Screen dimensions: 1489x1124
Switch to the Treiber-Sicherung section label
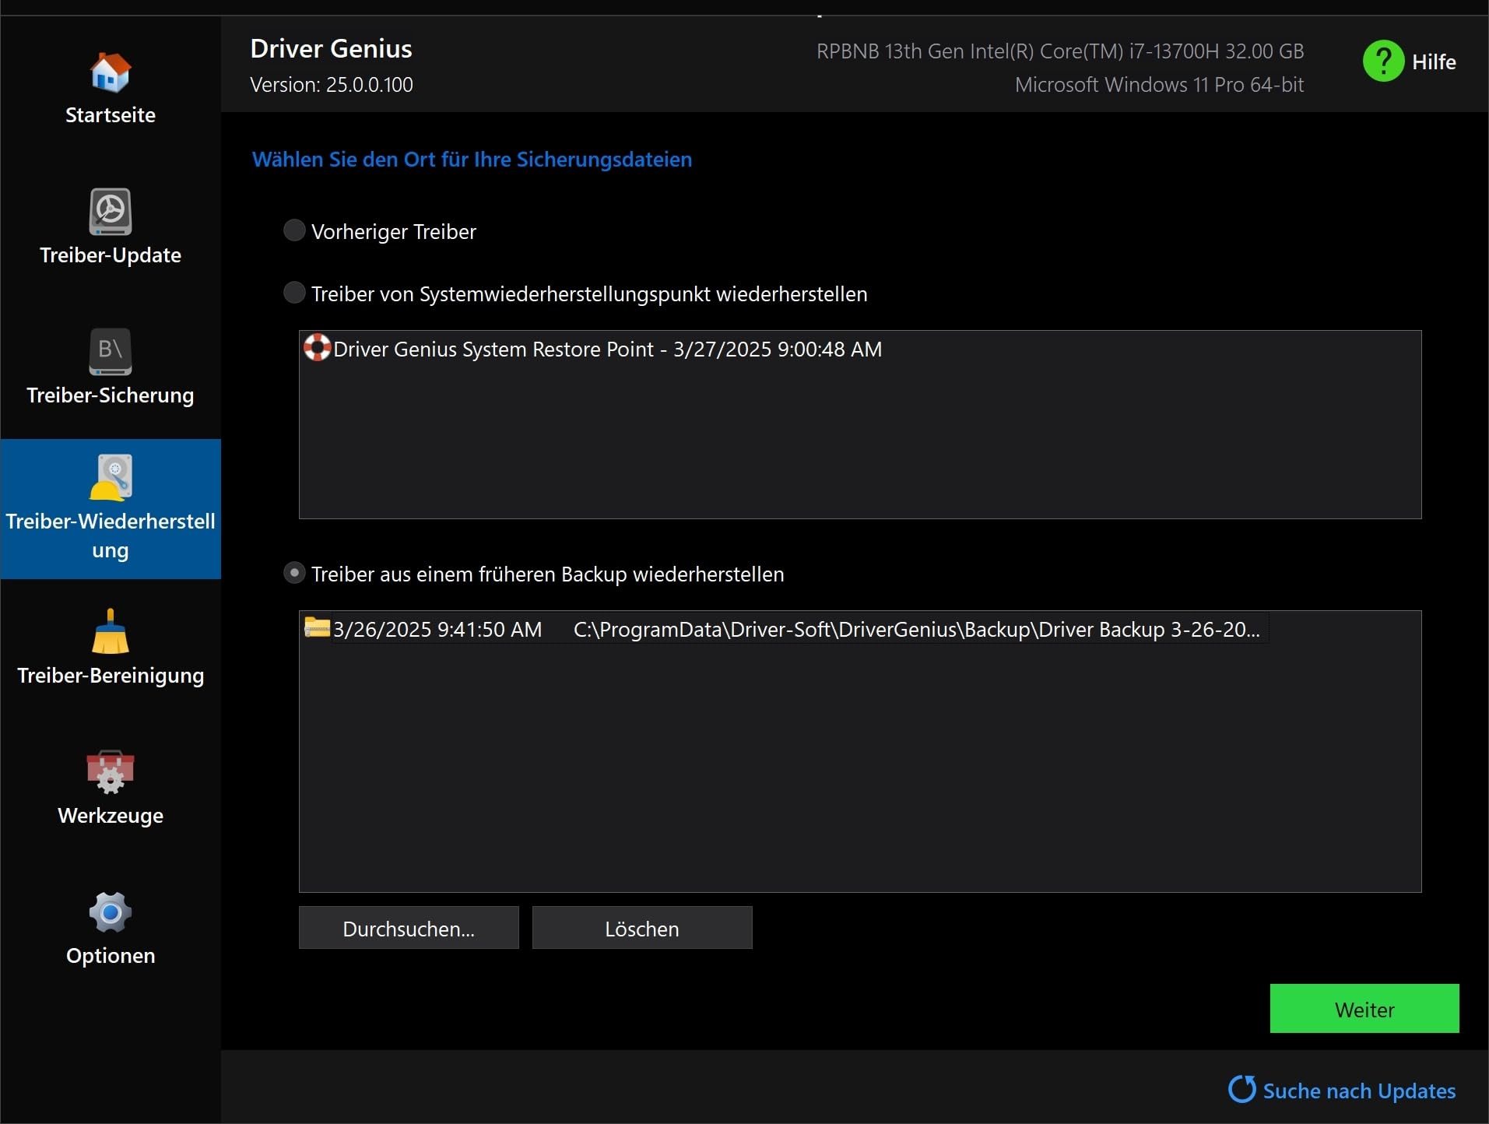tap(111, 395)
